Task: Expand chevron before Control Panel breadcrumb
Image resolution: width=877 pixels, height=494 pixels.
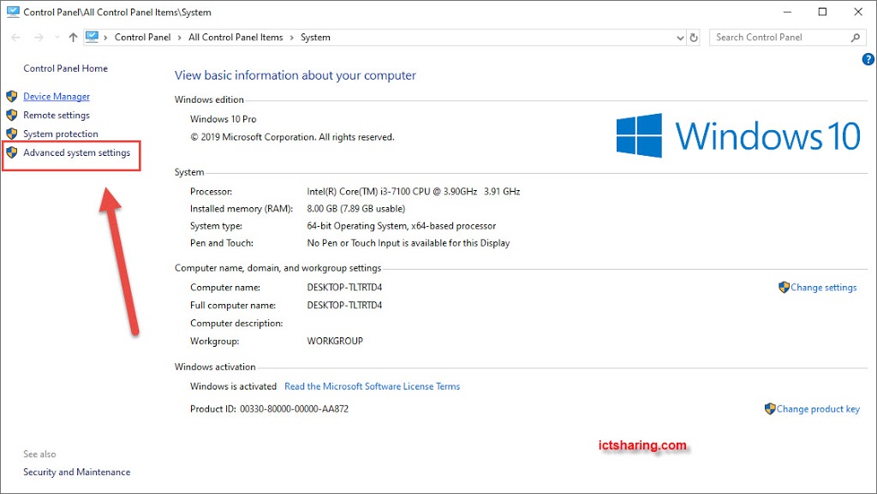Action: click(x=105, y=38)
